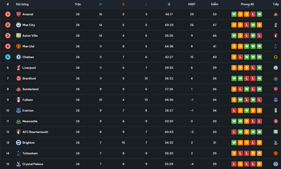Sort table by the Điểm column header

[x=215, y=4]
